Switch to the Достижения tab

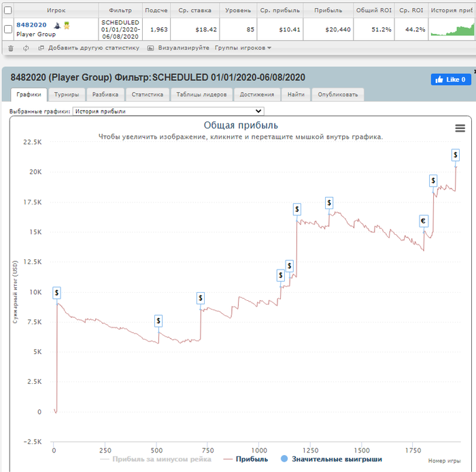click(x=257, y=94)
